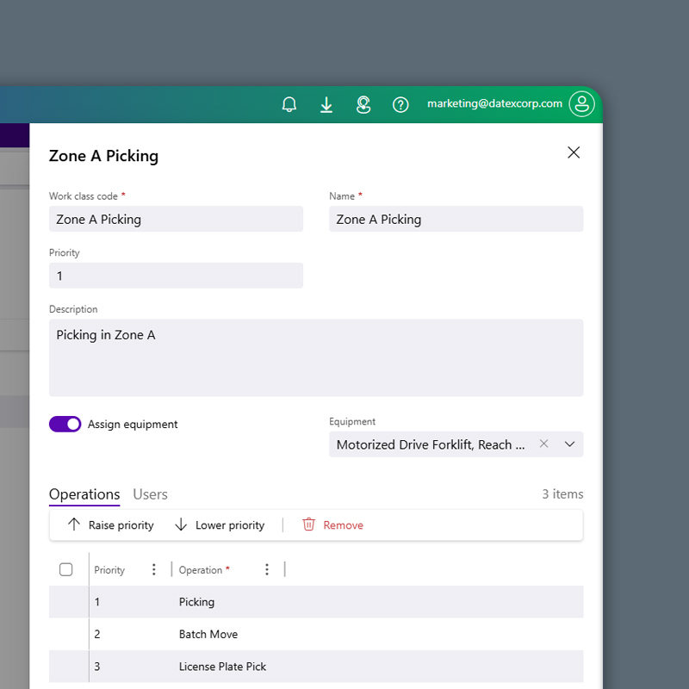
Task: Open the Operation column options menu
Action: 267,569
